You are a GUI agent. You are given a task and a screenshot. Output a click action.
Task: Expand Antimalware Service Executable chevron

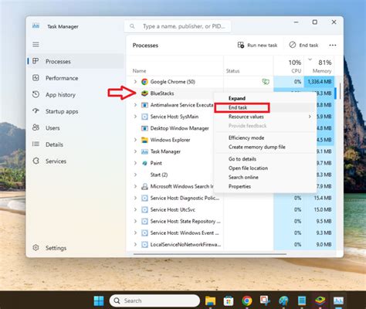coord(135,105)
